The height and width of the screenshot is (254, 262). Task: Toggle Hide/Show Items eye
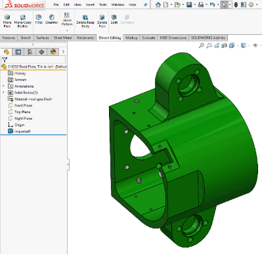tap(255, 45)
